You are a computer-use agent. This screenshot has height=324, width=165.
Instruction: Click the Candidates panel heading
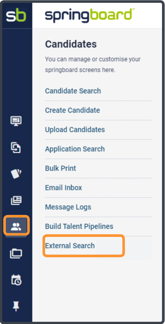(x=71, y=44)
